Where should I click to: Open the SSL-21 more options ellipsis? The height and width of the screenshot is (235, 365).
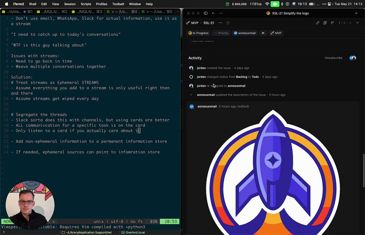pyautogui.click(x=220, y=23)
